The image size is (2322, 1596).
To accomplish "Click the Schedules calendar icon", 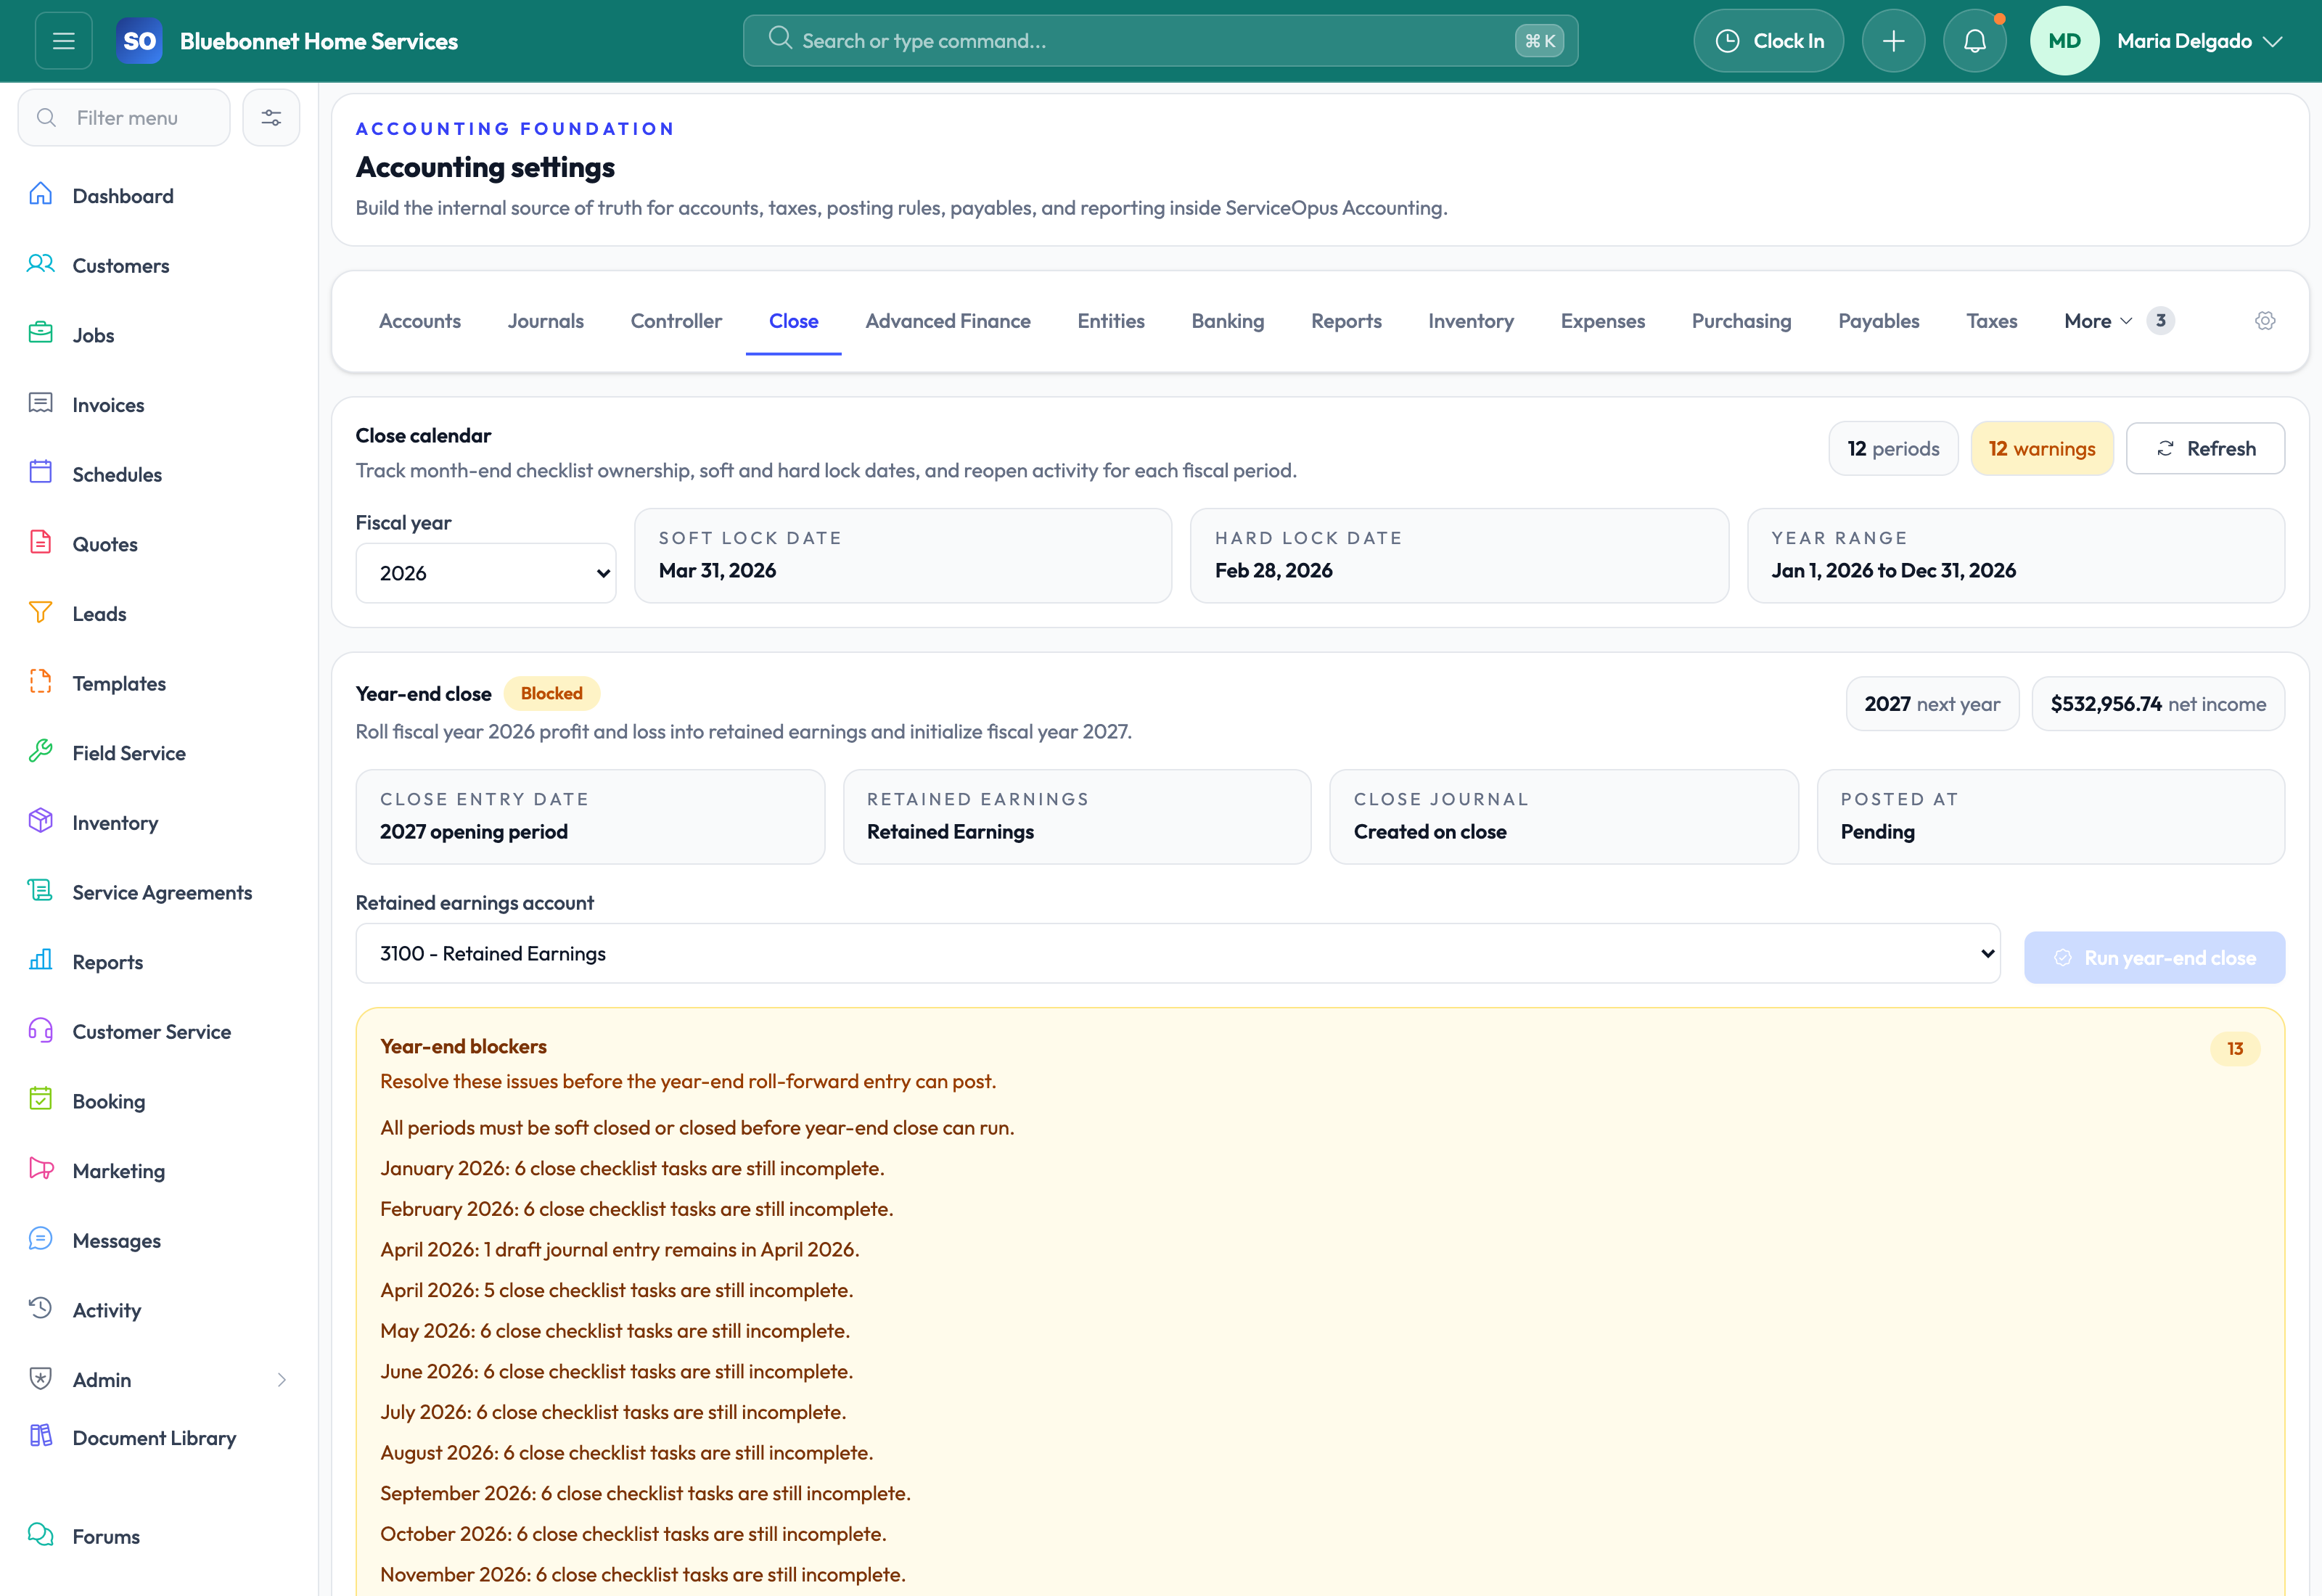I will click(x=40, y=472).
